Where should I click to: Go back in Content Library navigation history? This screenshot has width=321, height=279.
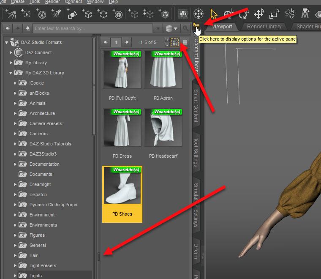coord(8,28)
